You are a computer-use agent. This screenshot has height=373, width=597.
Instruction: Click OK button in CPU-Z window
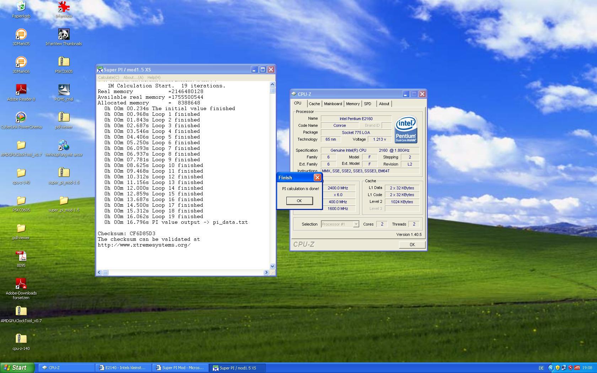point(412,244)
